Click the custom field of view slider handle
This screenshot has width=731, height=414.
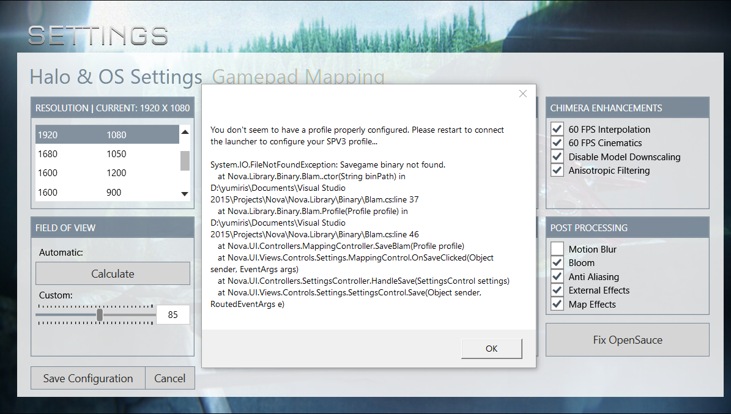click(x=99, y=315)
